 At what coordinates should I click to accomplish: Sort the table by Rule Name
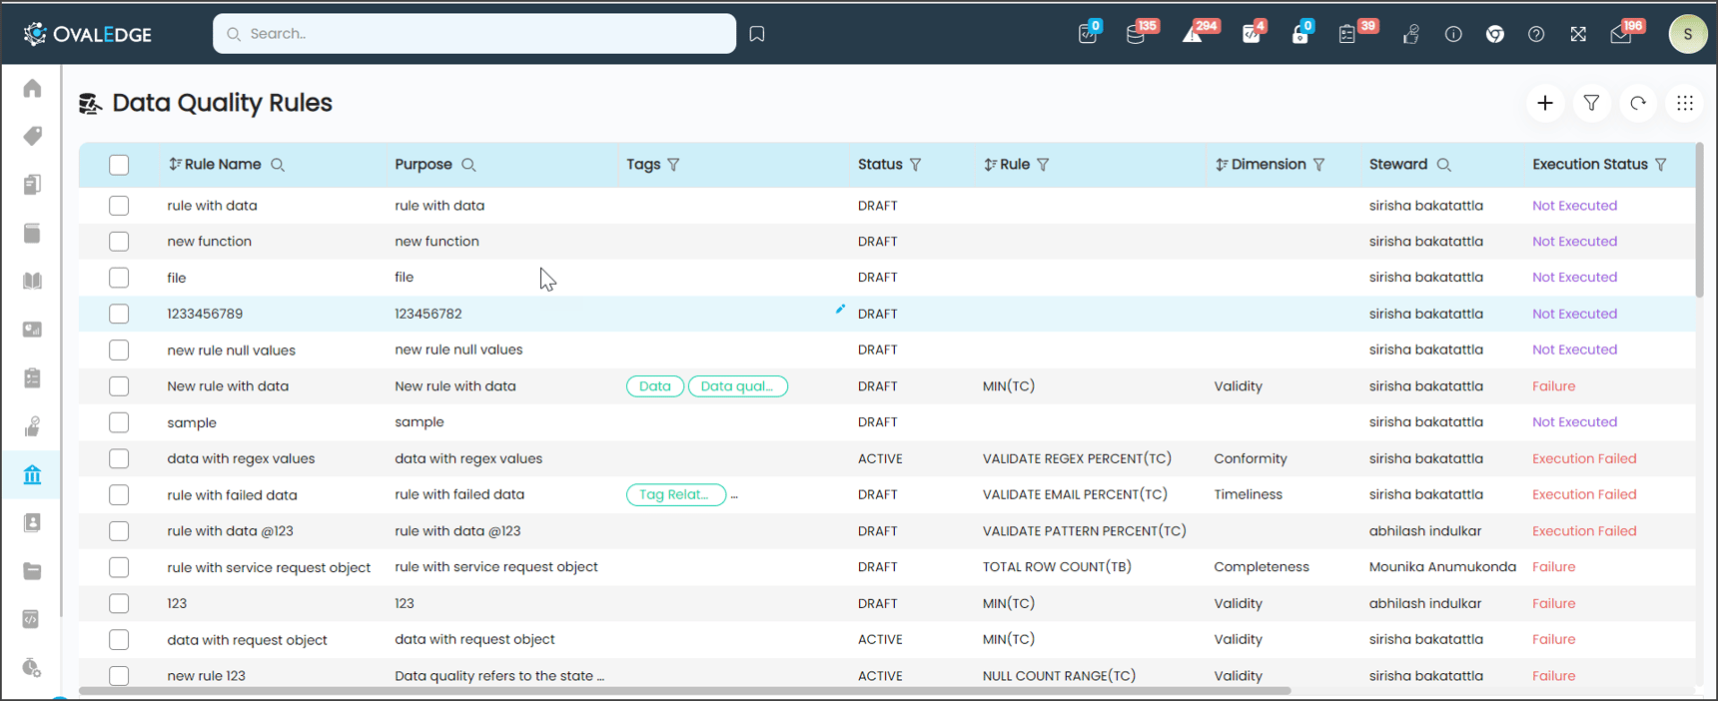click(x=175, y=165)
